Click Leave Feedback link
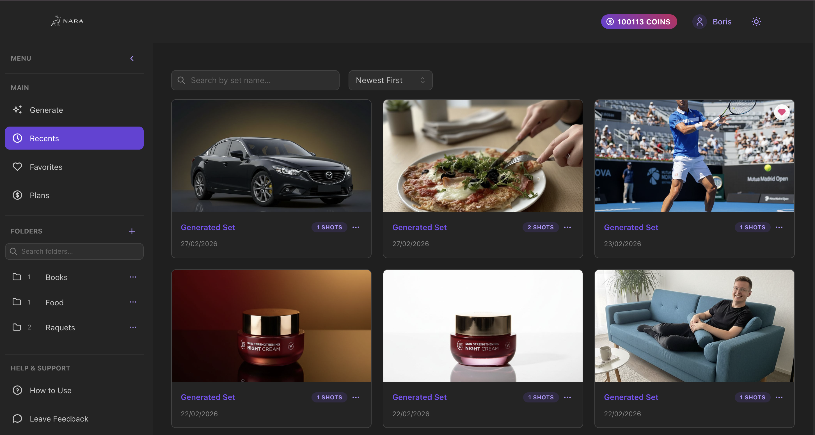Viewport: 815px width, 435px height. (x=59, y=418)
